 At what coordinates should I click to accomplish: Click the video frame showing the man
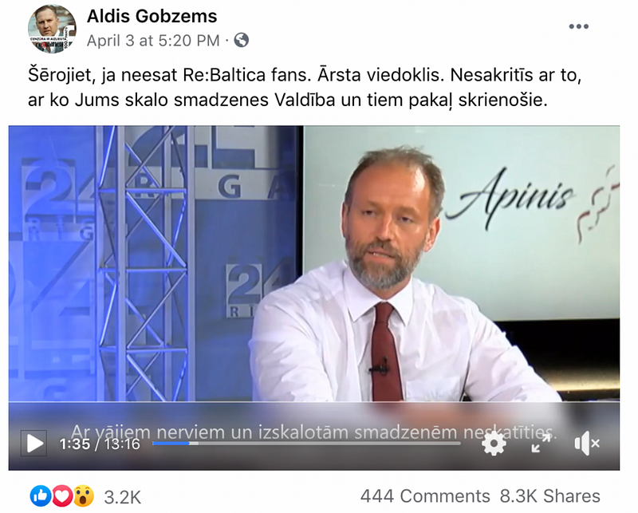(314, 264)
